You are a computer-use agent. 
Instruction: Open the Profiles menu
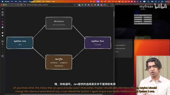pos(39,1)
